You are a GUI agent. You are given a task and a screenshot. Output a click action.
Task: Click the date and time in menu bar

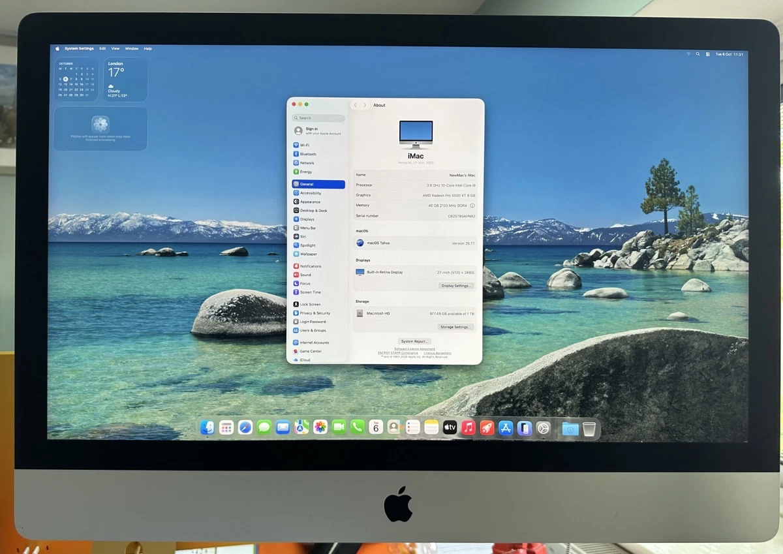(x=729, y=55)
